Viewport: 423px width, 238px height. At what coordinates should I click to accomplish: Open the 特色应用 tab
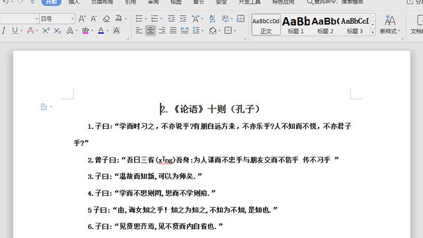point(284,2)
